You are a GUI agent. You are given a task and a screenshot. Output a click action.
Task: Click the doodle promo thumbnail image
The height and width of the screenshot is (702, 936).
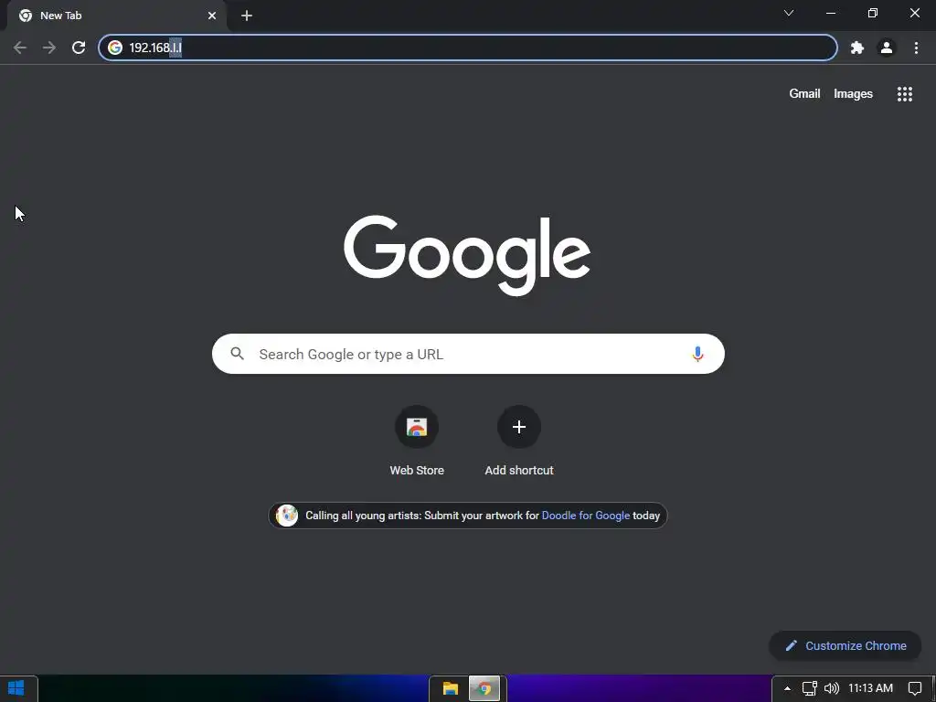pyautogui.click(x=286, y=516)
